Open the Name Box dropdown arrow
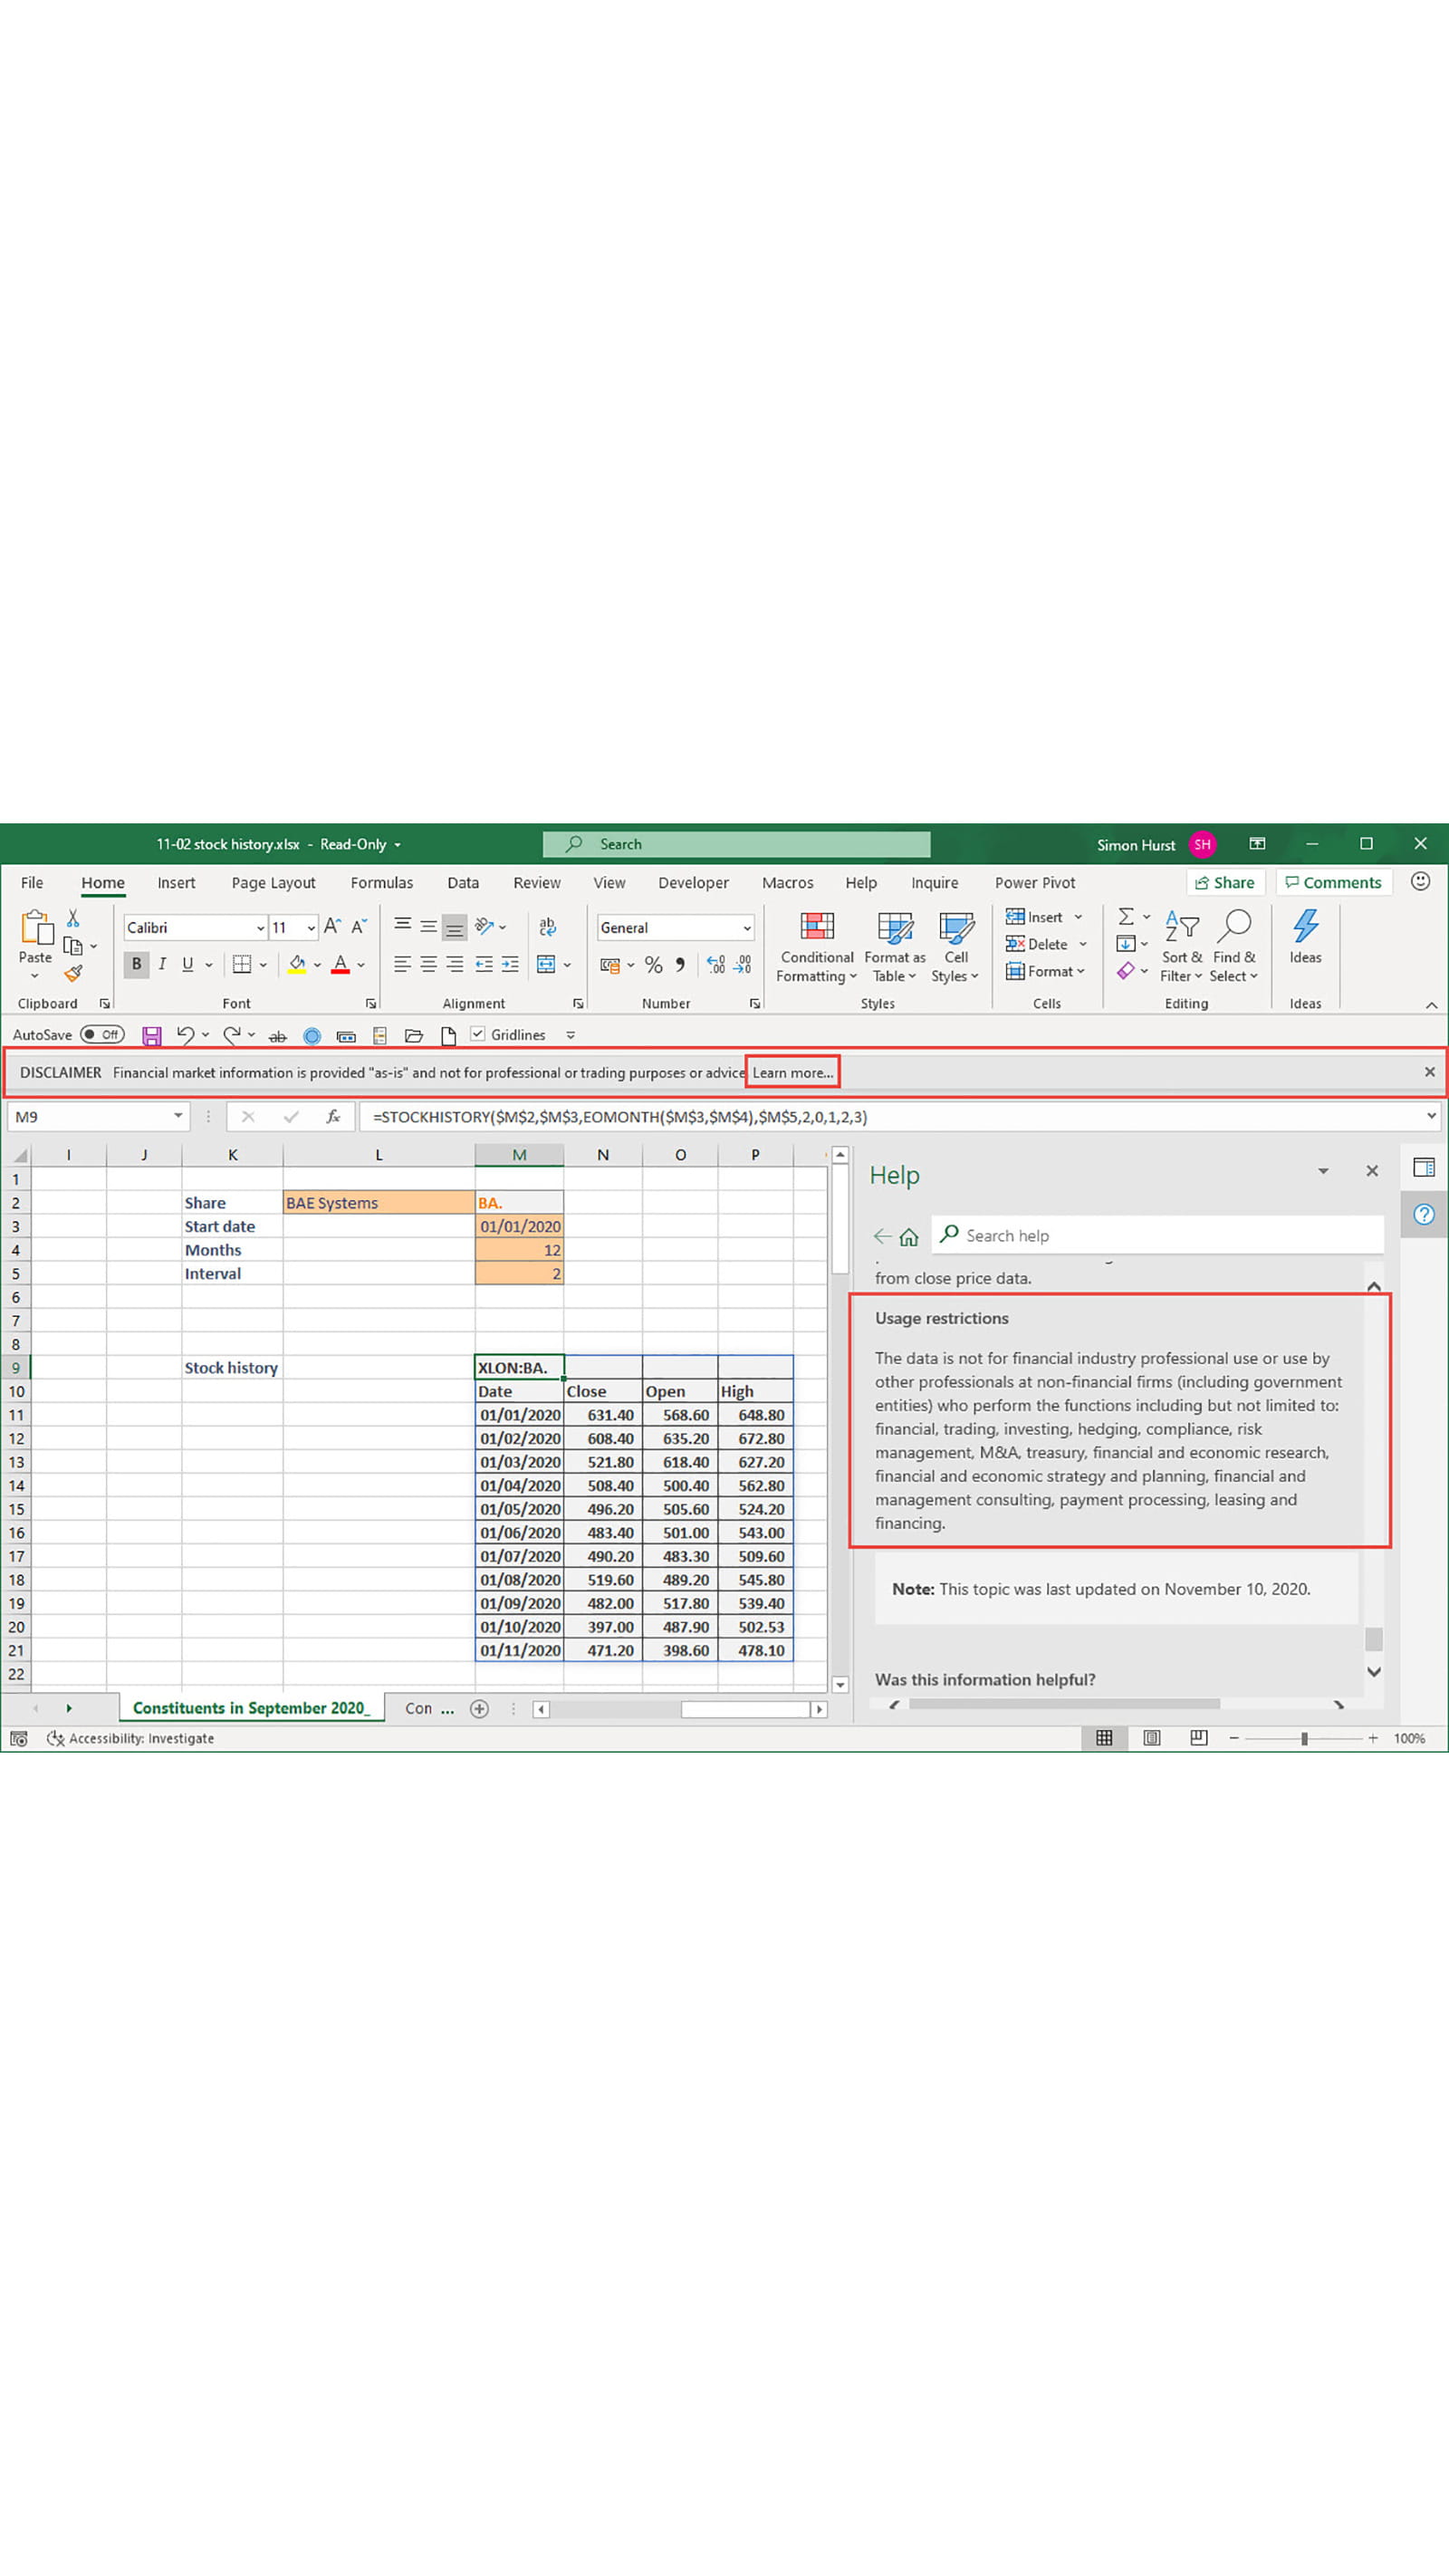 pos(178,1116)
